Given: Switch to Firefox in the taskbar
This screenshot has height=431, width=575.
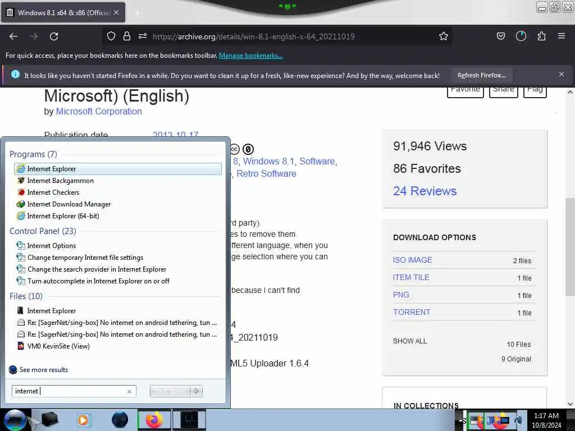Looking at the screenshot, I should (x=154, y=420).
